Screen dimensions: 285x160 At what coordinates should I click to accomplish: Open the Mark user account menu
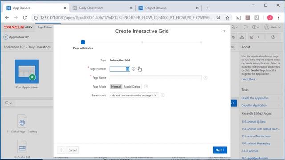[x=272, y=27]
